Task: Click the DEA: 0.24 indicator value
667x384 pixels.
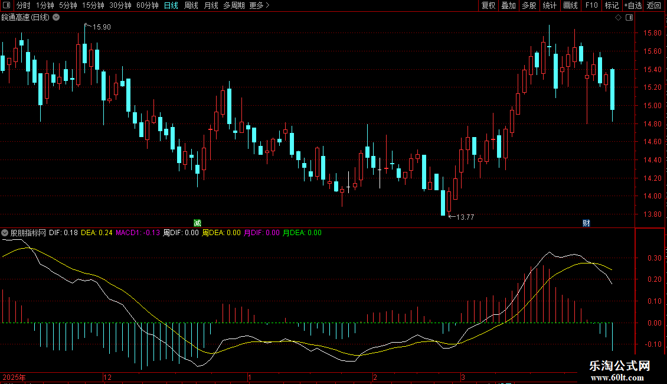Action: pyautogui.click(x=97, y=233)
